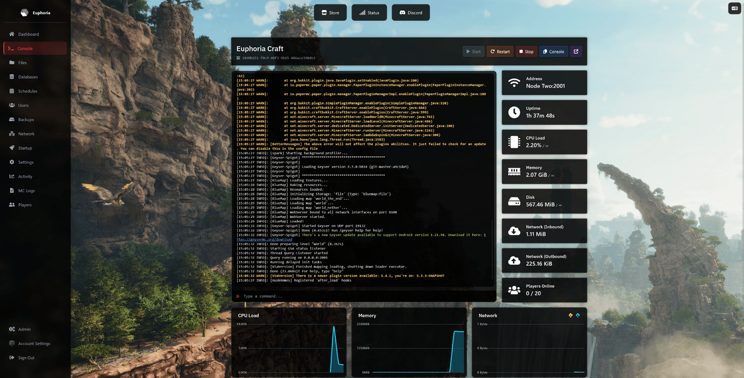Click the Players group icon in the sidebar
Viewport: 744px width, 378px height.
(12, 205)
